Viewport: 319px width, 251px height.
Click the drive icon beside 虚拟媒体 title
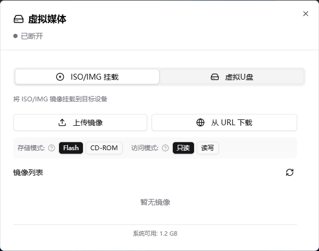click(x=19, y=20)
